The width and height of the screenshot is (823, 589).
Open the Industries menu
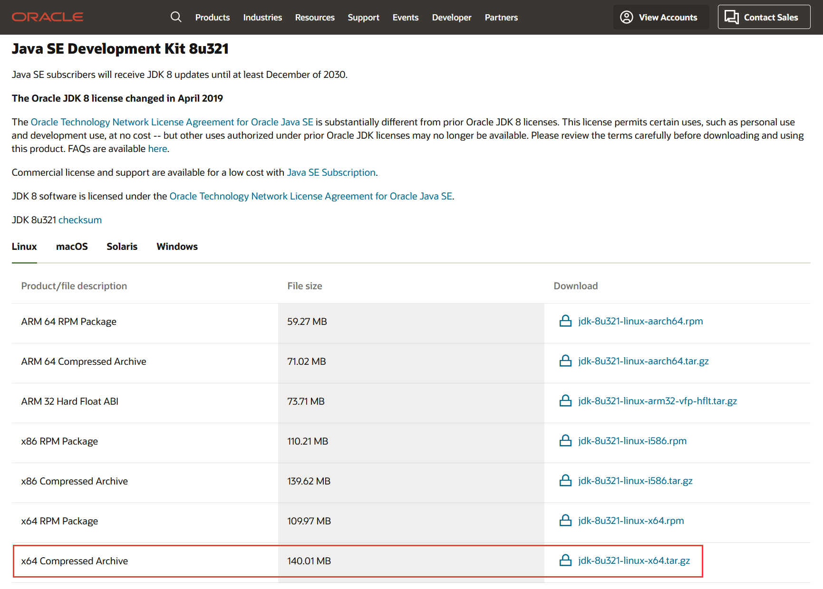tap(262, 18)
